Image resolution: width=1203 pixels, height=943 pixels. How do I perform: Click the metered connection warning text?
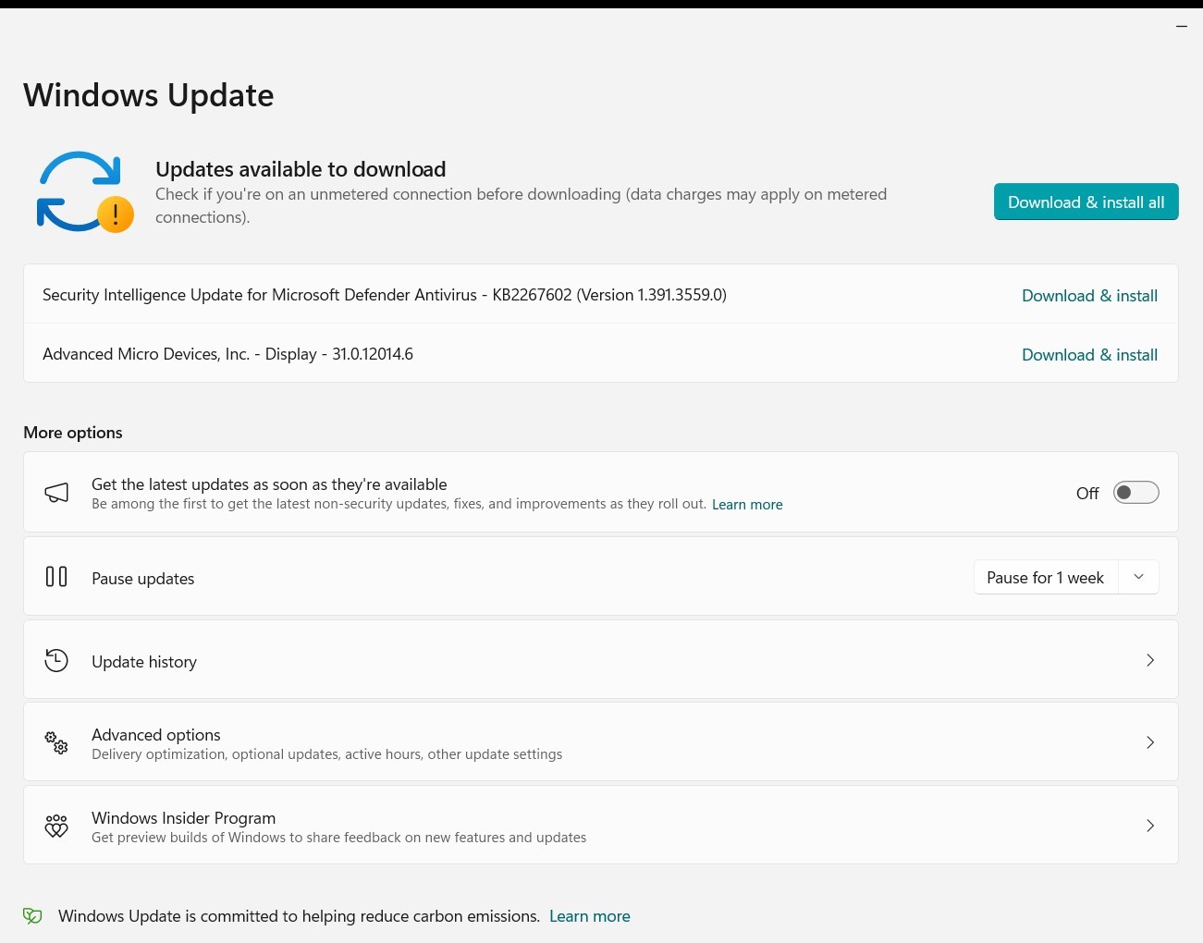[522, 205]
